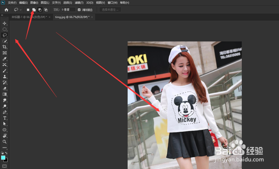
Task: Open the 选择(S) menu
Action: click(68, 3)
